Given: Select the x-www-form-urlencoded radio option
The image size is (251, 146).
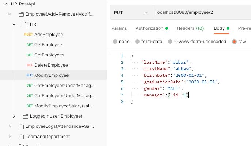Looking at the screenshot, I should (170, 42).
